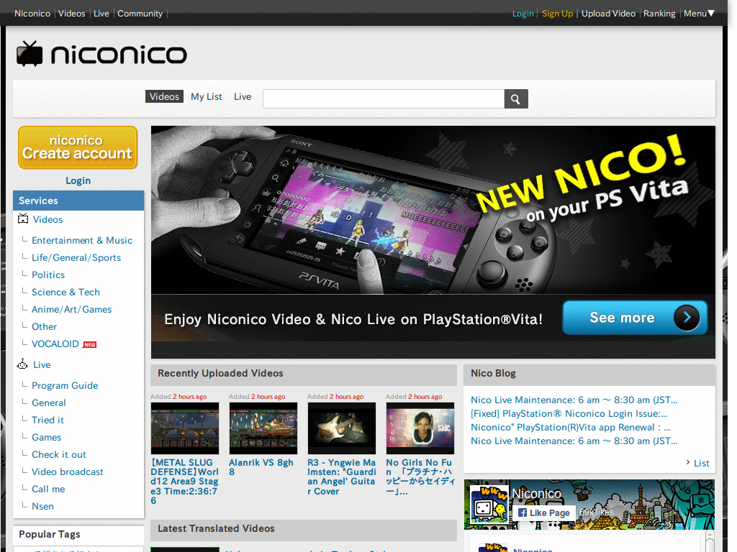Open Anime/Art/Games category
This screenshot has width=737, height=552.
[71, 310]
